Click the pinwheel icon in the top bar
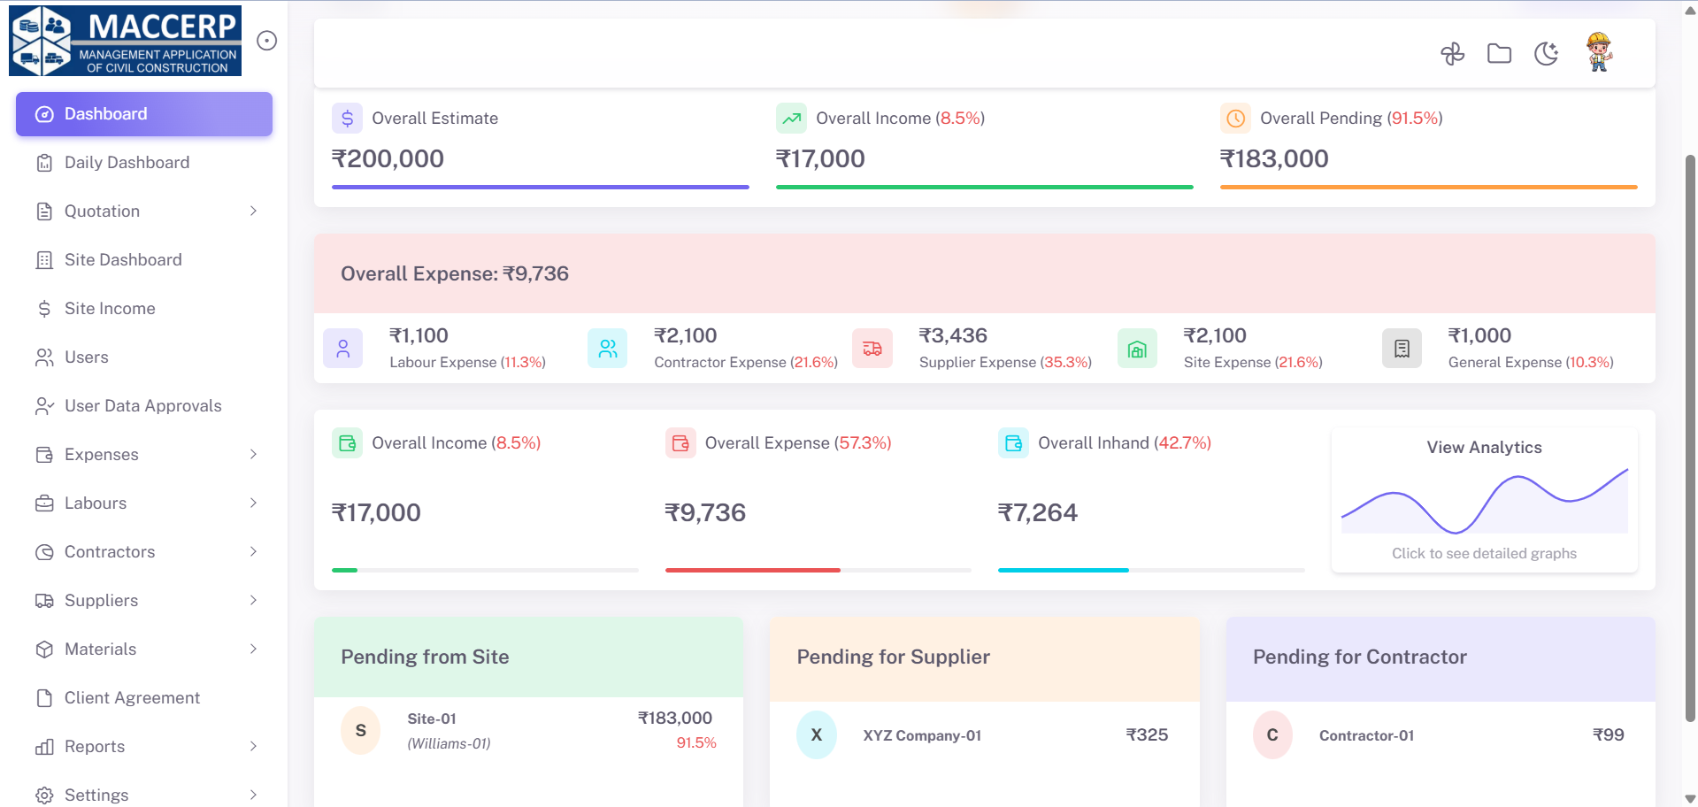 [x=1452, y=53]
